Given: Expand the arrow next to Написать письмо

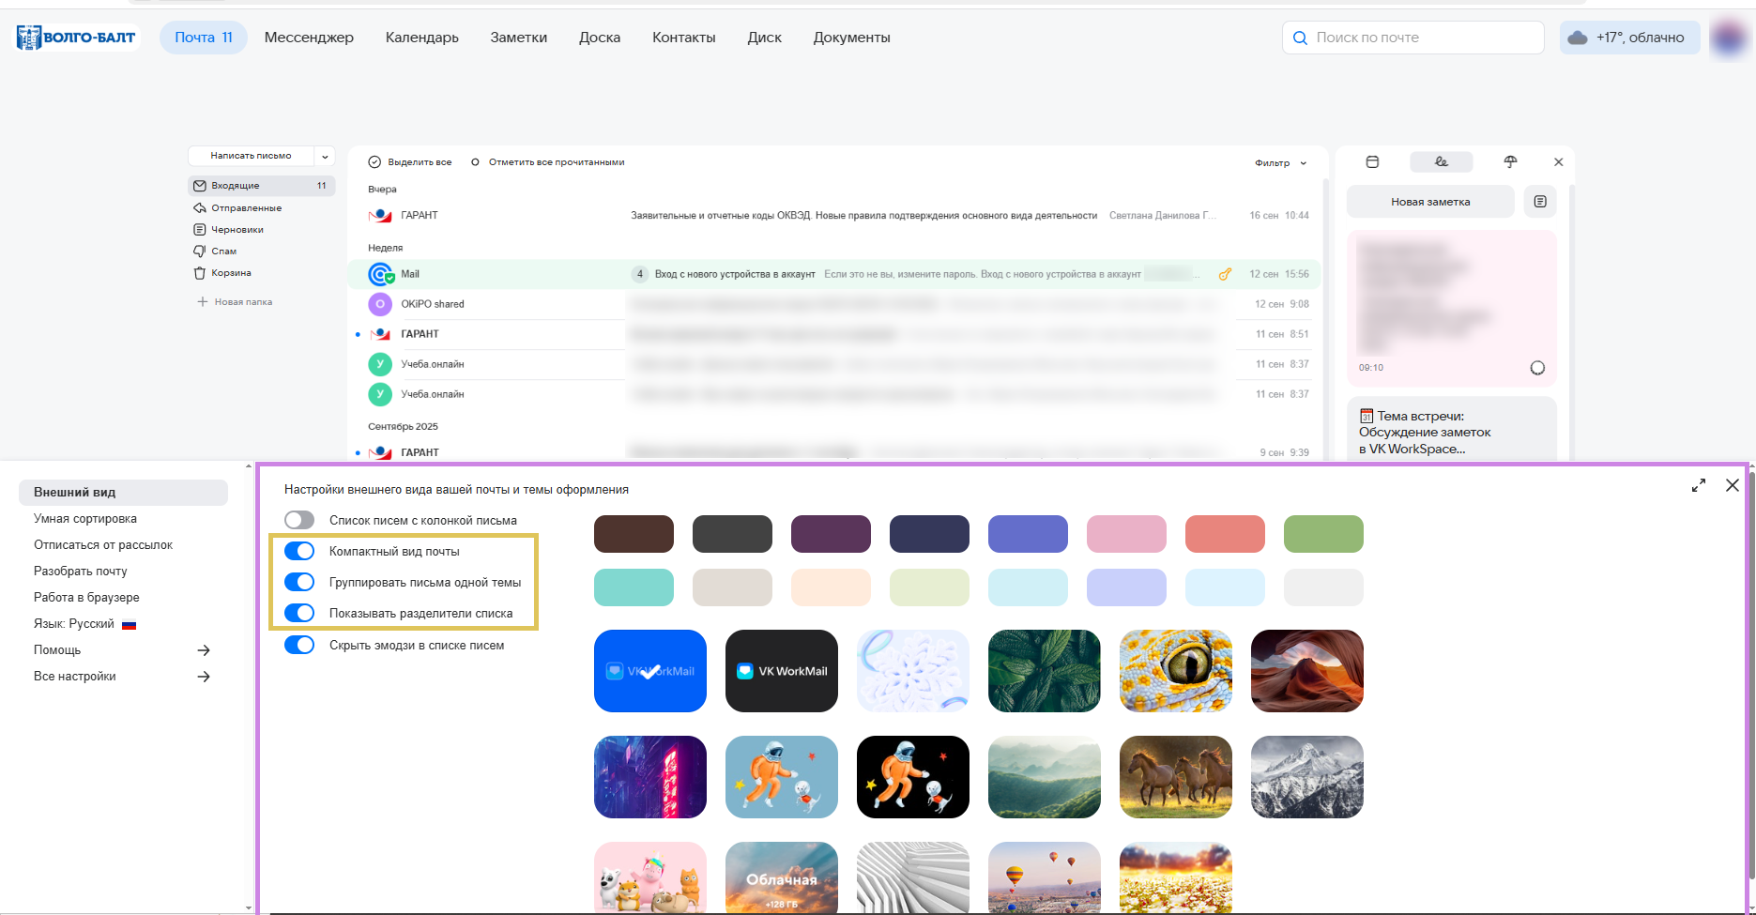Looking at the screenshot, I should click(325, 157).
